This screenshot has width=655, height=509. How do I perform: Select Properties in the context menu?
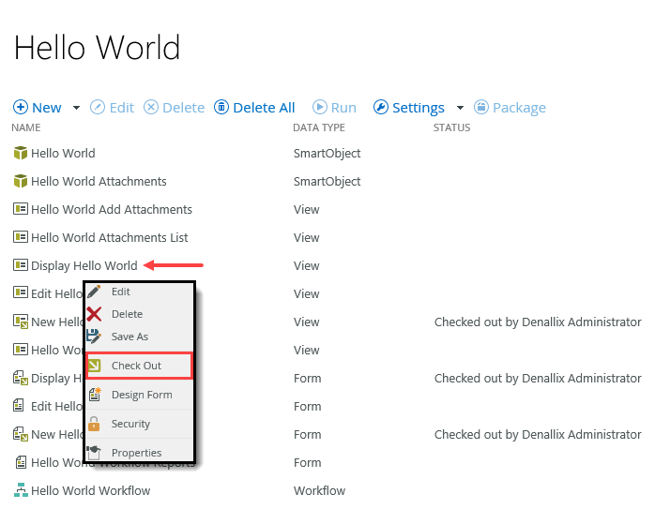(136, 453)
